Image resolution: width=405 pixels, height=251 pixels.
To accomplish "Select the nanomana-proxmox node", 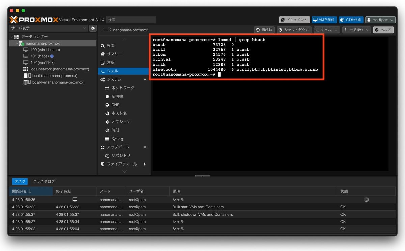I will [43, 43].
